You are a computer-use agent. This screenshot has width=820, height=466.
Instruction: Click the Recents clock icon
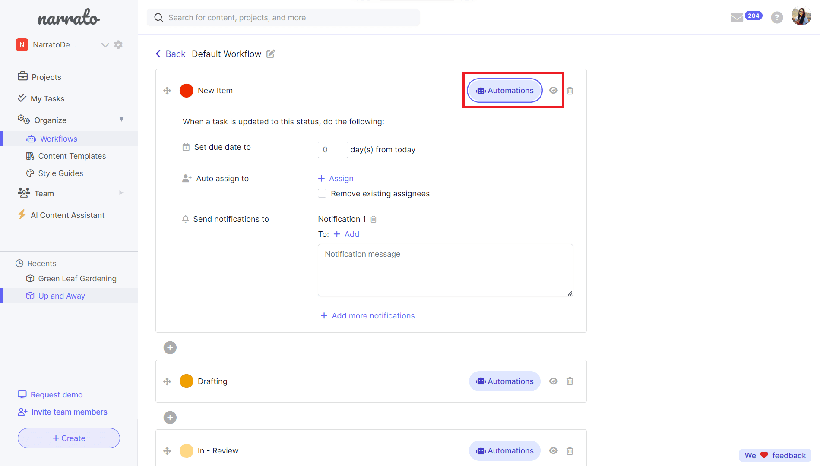click(x=19, y=263)
